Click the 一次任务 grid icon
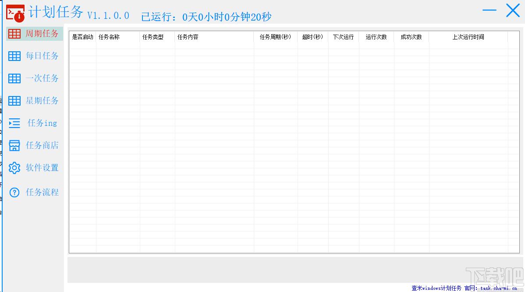525x292 pixels. tap(14, 78)
